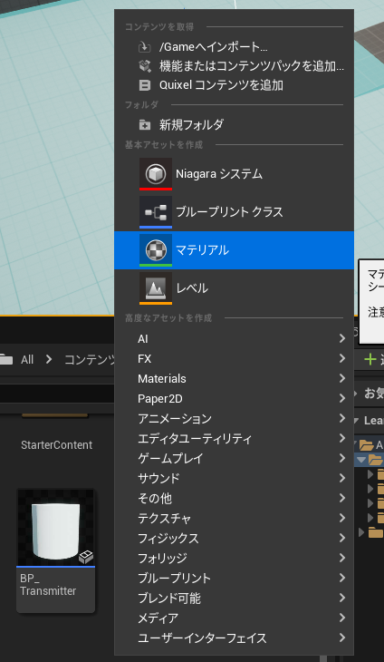
Task: Create a Niagara システム asset
Action: pos(234,174)
